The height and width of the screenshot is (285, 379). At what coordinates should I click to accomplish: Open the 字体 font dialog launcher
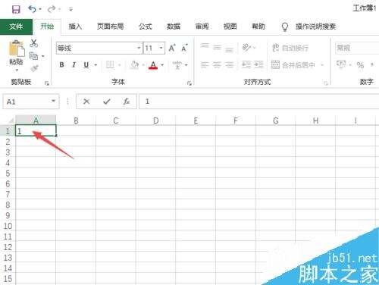[189, 83]
